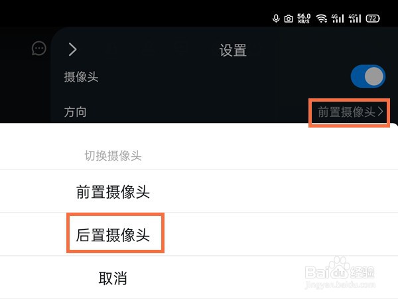Screen dimensions: 398x299
Task: Click the chevron after 前置摄像头
Action: (380, 112)
